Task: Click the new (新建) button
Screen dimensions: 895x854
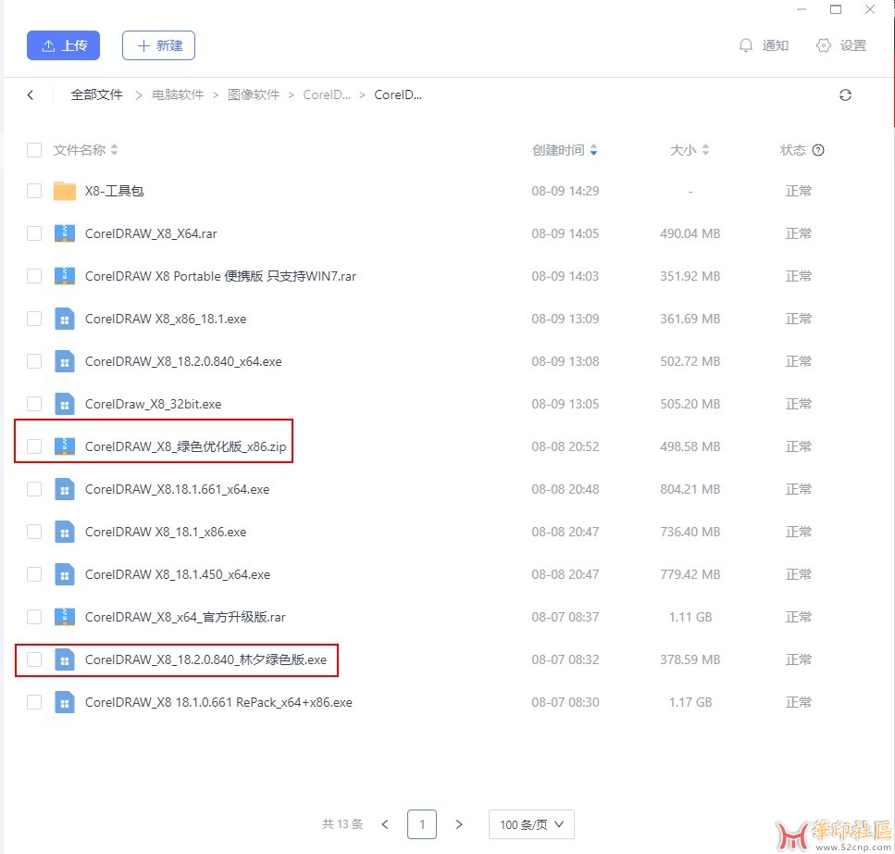Action: [158, 45]
